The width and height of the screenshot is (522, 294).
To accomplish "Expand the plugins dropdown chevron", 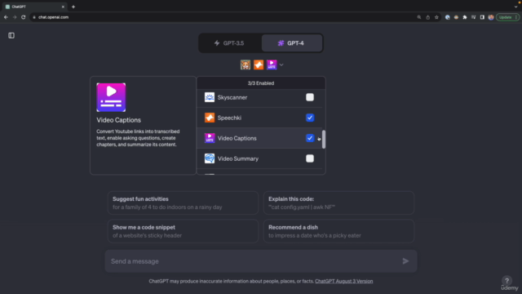I will pyautogui.click(x=281, y=65).
